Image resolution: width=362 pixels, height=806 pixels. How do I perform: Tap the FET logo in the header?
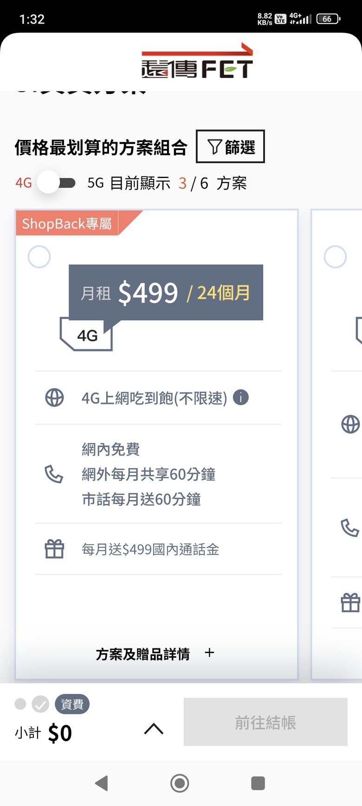pos(197,62)
